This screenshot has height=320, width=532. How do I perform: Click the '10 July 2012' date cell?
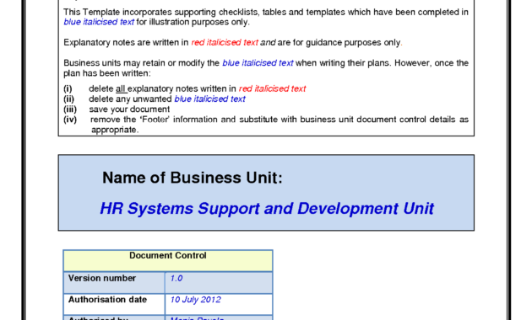pos(219,304)
